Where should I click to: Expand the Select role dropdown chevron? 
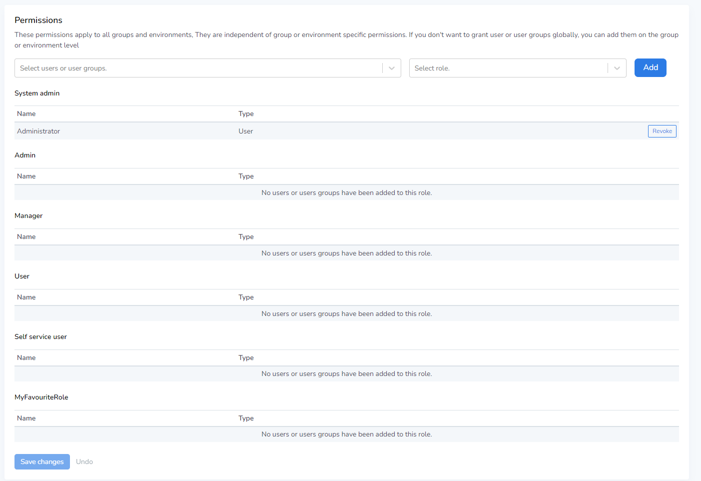point(617,68)
